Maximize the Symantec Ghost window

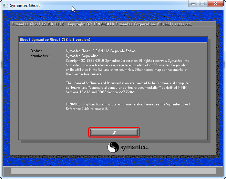click(203, 3)
